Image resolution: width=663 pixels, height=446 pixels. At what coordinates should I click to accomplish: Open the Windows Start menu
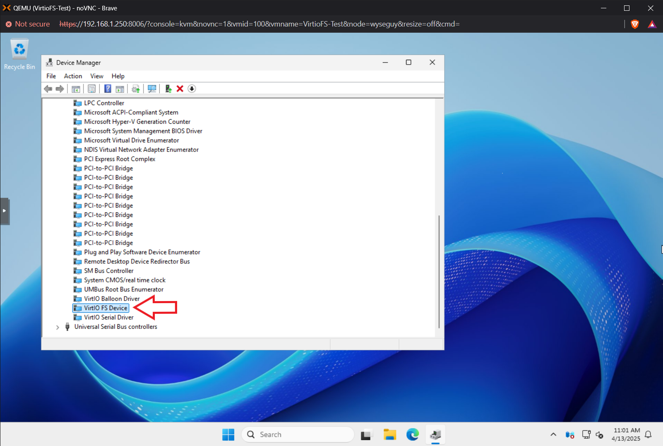(228, 434)
